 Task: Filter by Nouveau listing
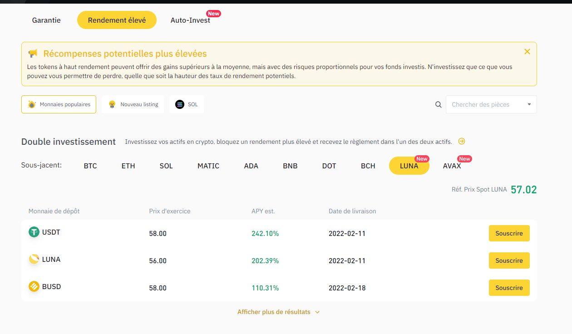point(133,104)
